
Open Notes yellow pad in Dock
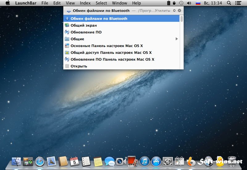(98, 161)
